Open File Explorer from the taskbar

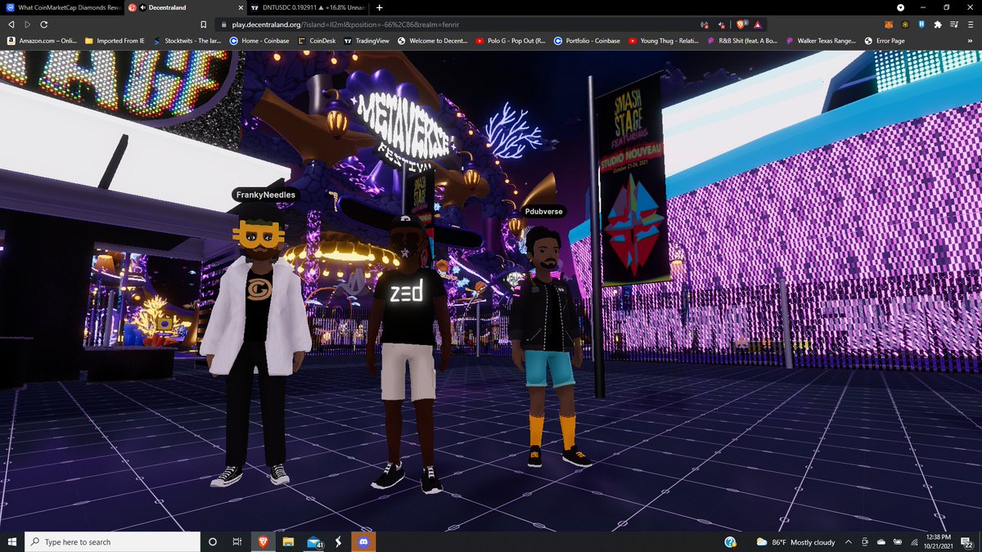(288, 541)
